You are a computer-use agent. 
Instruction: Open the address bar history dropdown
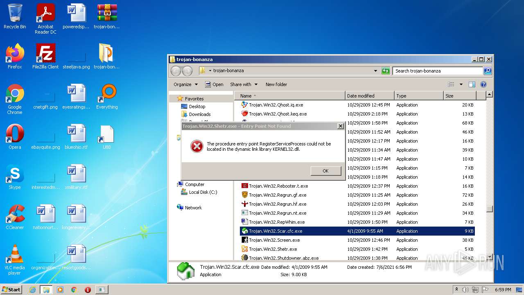375,71
